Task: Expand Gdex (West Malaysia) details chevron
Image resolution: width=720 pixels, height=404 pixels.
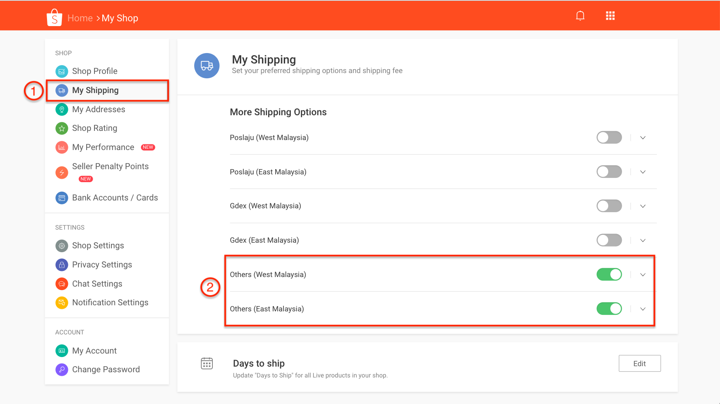Action: 643,206
